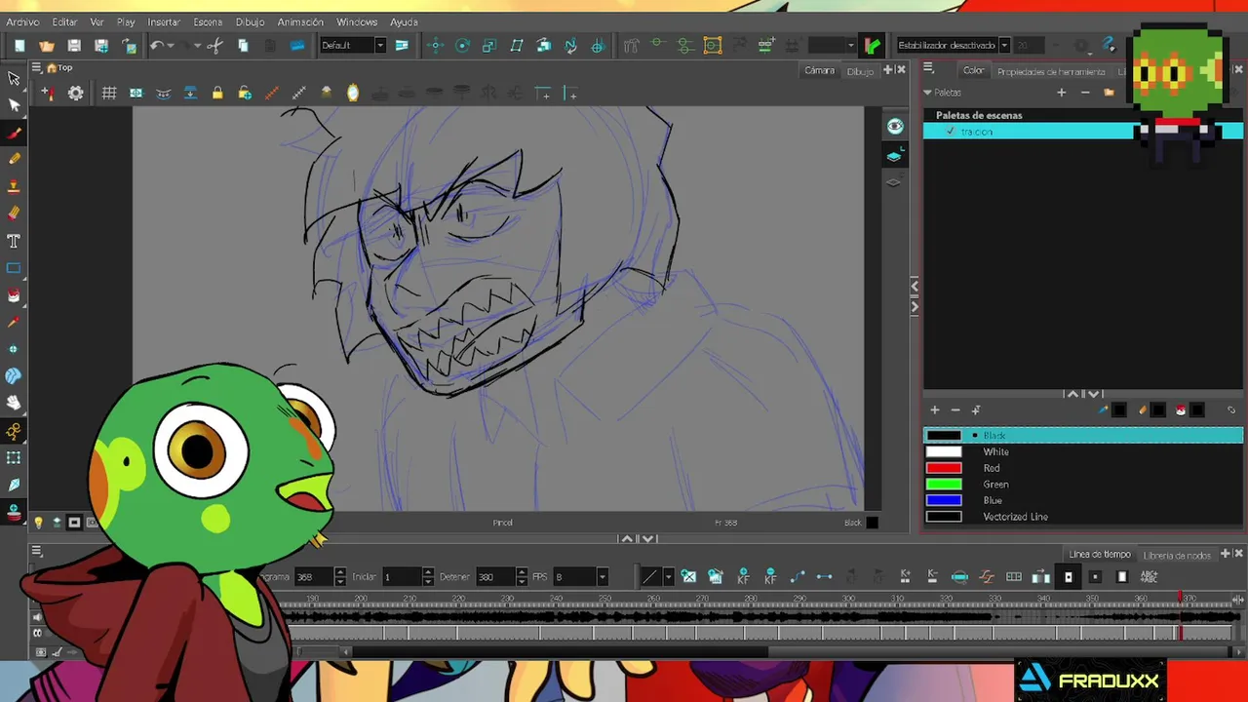
Task: Toggle the safe area icon in camera toolbar
Action: pyautogui.click(x=136, y=94)
